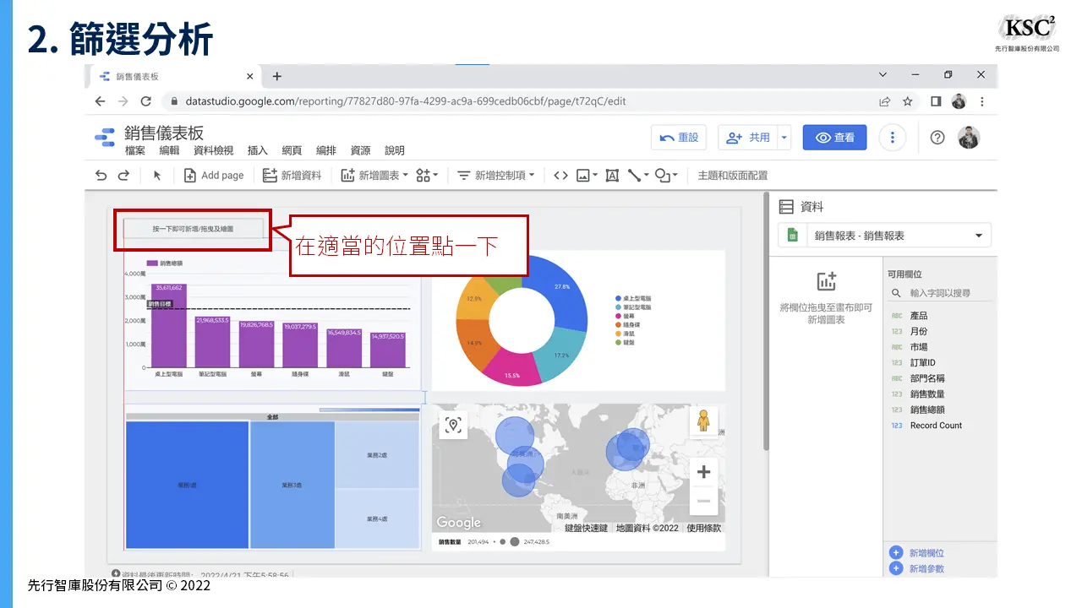The height and width of the screenshot is (608, 1082).
Task: Click the 桌上型電腦 purple bar
Action: (x=169, y=326)
